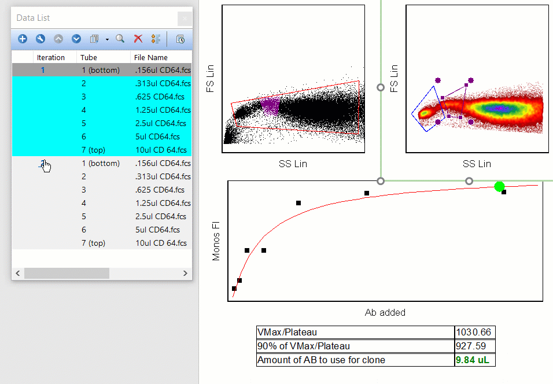Click the horizontal scrollbar thumb
The image size is (553, 384).
click(66, 273)
